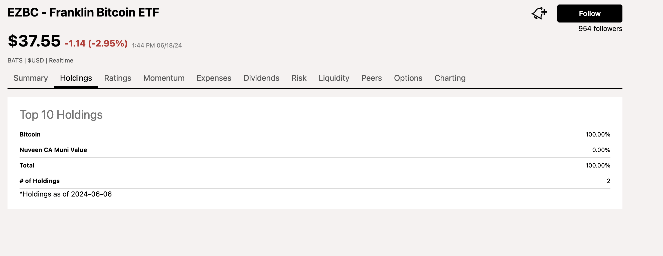Click the add alert bell icon

(x=539, y=13)
